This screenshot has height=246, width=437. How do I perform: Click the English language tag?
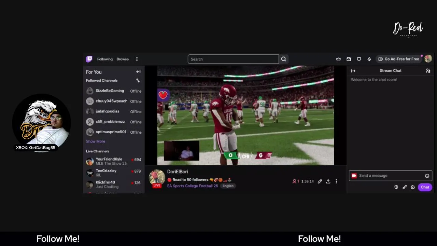[228, 186]
